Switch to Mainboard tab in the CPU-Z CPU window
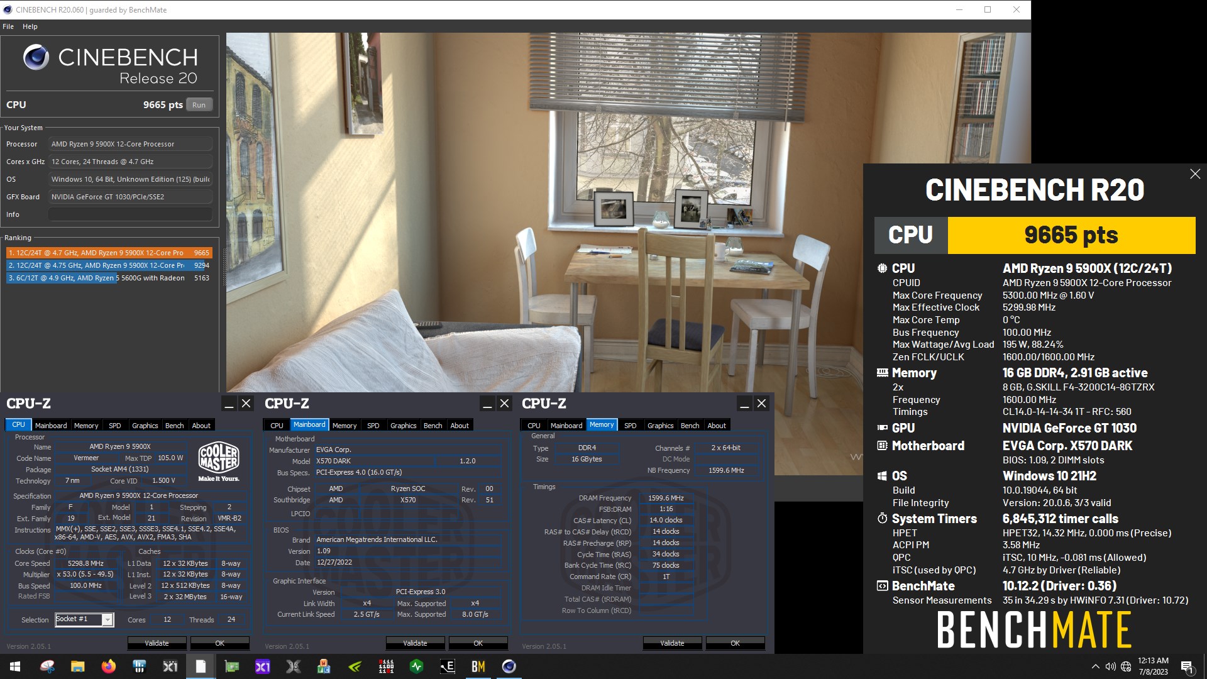 pos(51,426)
